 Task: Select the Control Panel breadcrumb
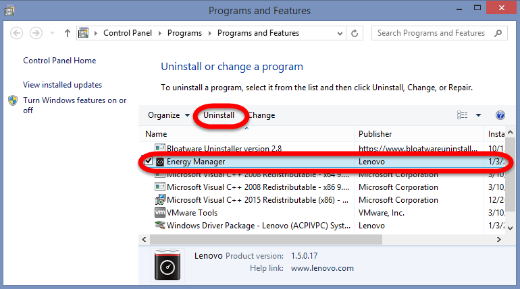(128, 33)
